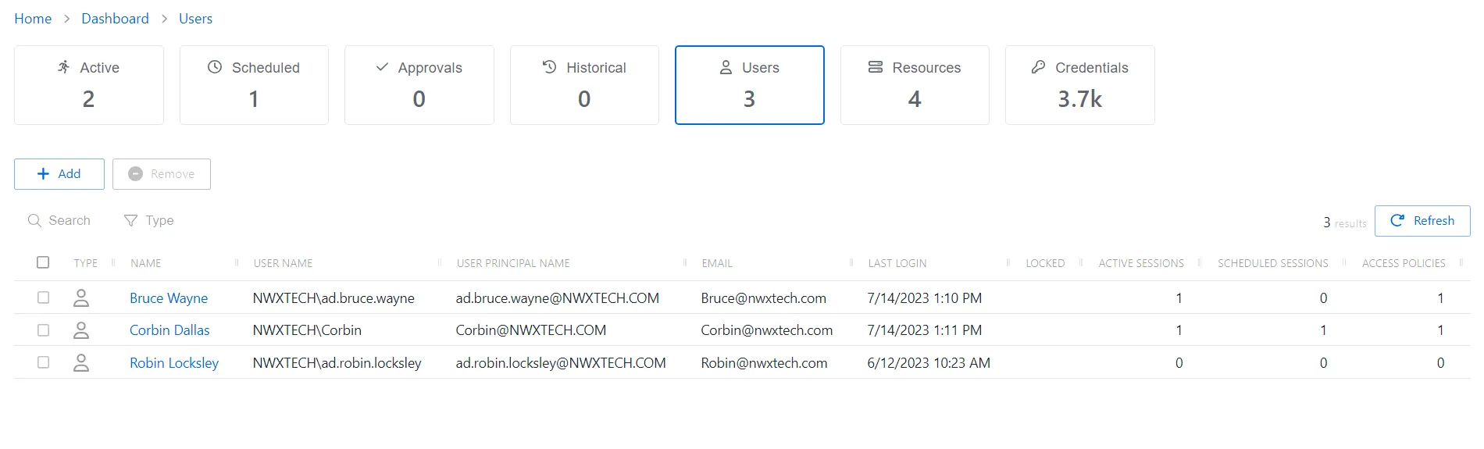The image size is (1484, 449).
Task: Click the magnifier search icon
Action: coord(34,221)
